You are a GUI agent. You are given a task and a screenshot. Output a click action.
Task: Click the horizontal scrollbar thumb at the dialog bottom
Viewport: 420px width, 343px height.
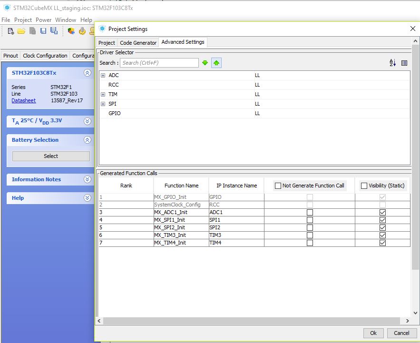coord(251,321)
